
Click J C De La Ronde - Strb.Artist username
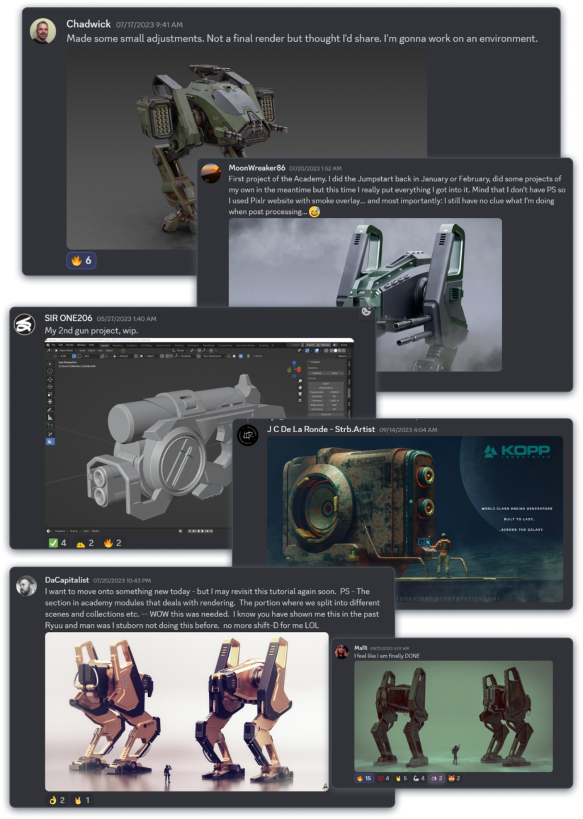tap(321, 429)
